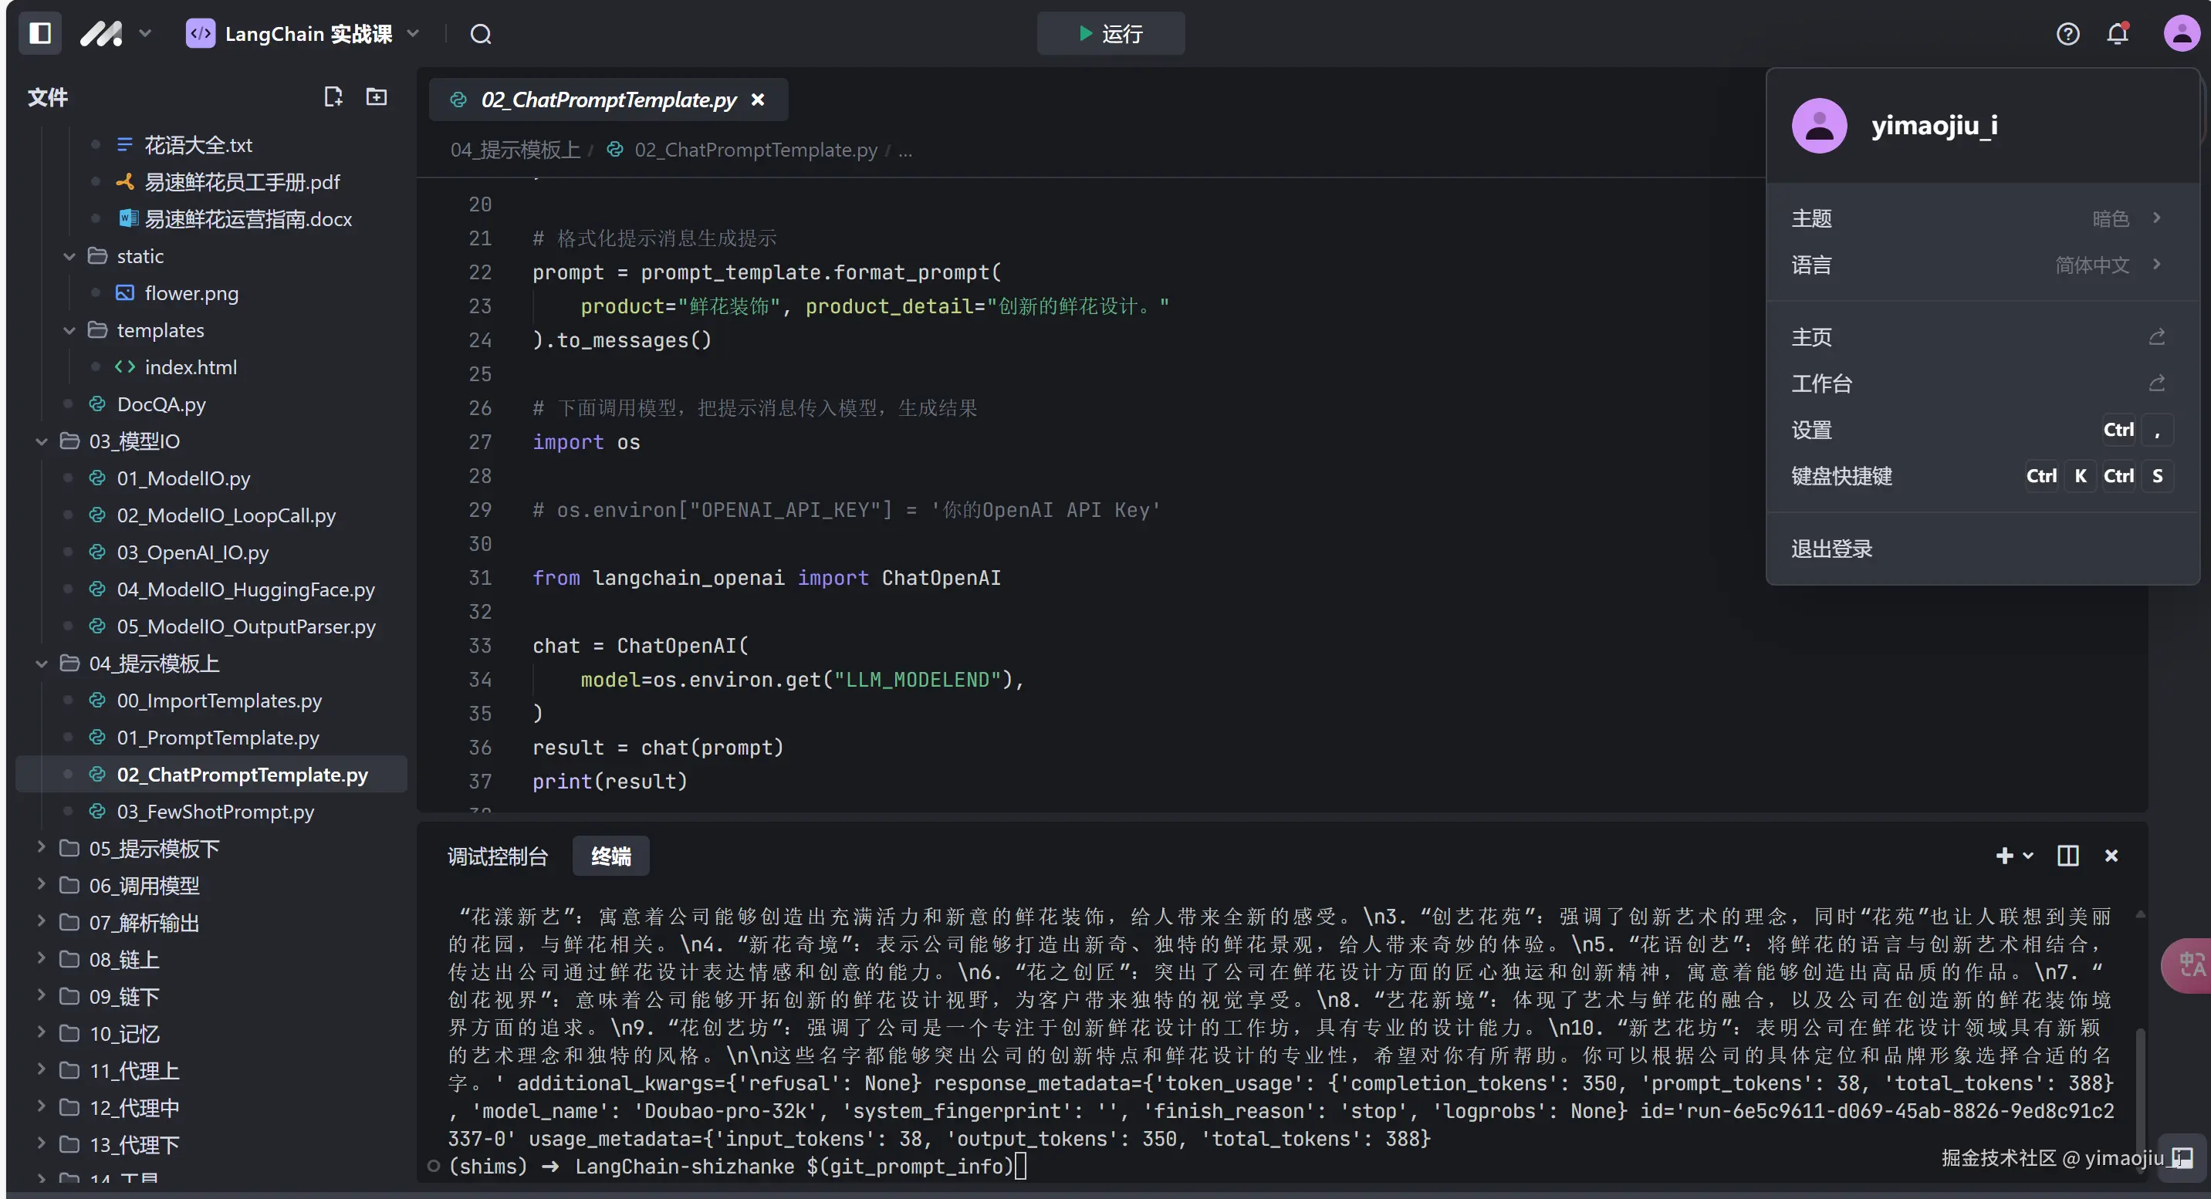Screen dimensions: 2211x1199
Task: Click 02_ChatPromptTemplate.py in the breadcrumb
Action: (x=756, y=150)
